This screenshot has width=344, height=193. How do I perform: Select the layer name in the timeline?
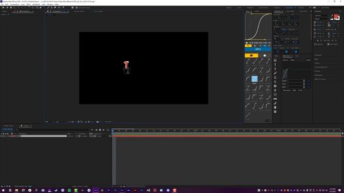click(x=44, y=136)
